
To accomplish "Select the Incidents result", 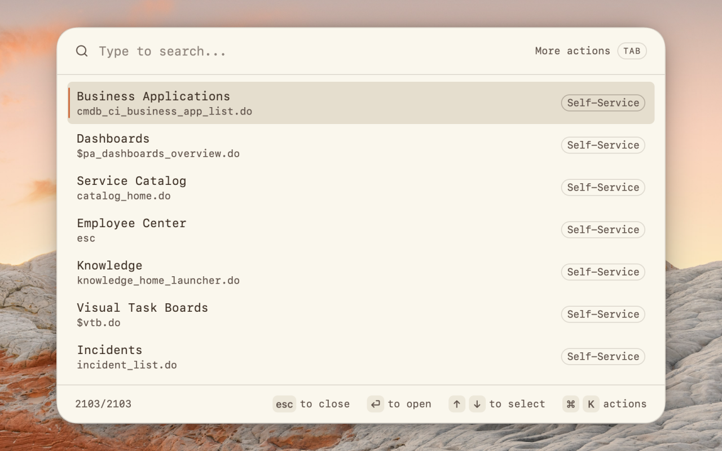I will pos(361,356).
